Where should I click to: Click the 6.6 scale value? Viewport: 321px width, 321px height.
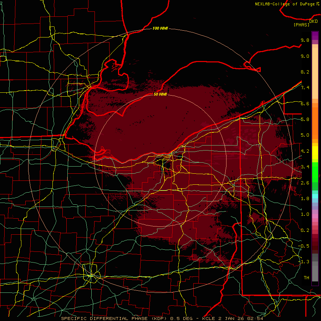(x=305, y=103)
